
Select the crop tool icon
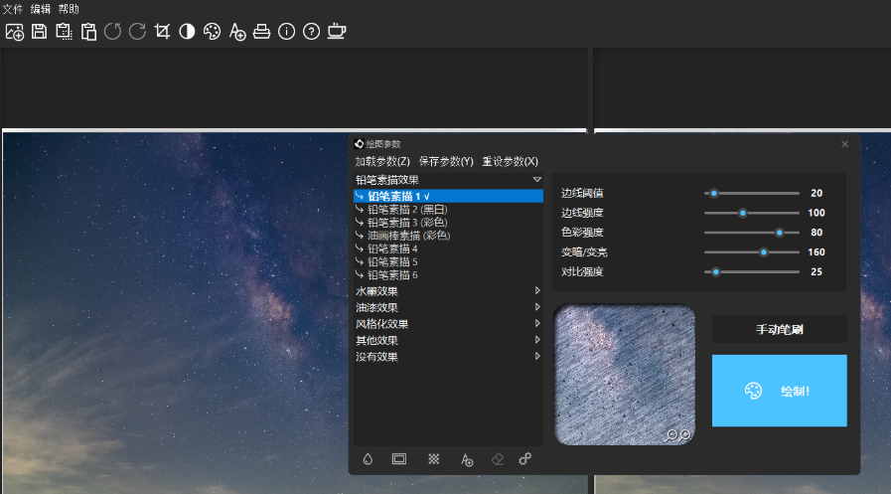(163, 32)
